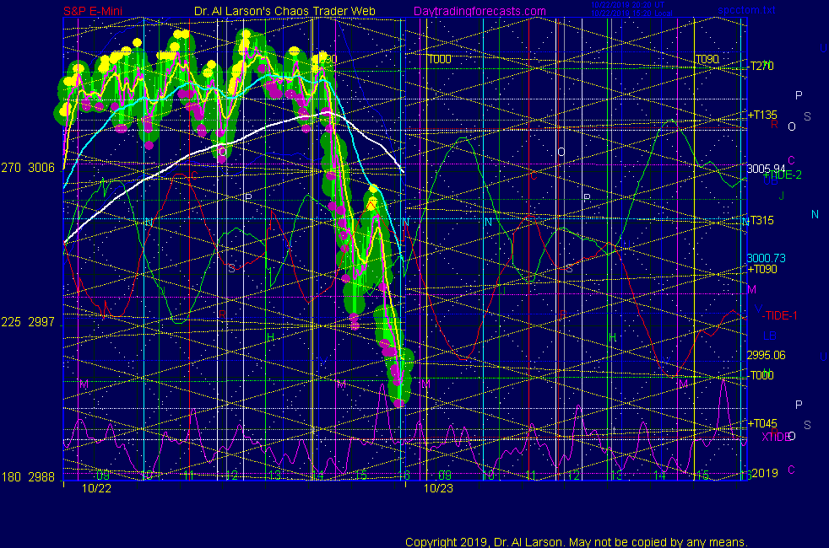Click the red '-TIDE-1' legend label
Screen dimensions: 829x548
pyautogui.click(x=780, y=315)
